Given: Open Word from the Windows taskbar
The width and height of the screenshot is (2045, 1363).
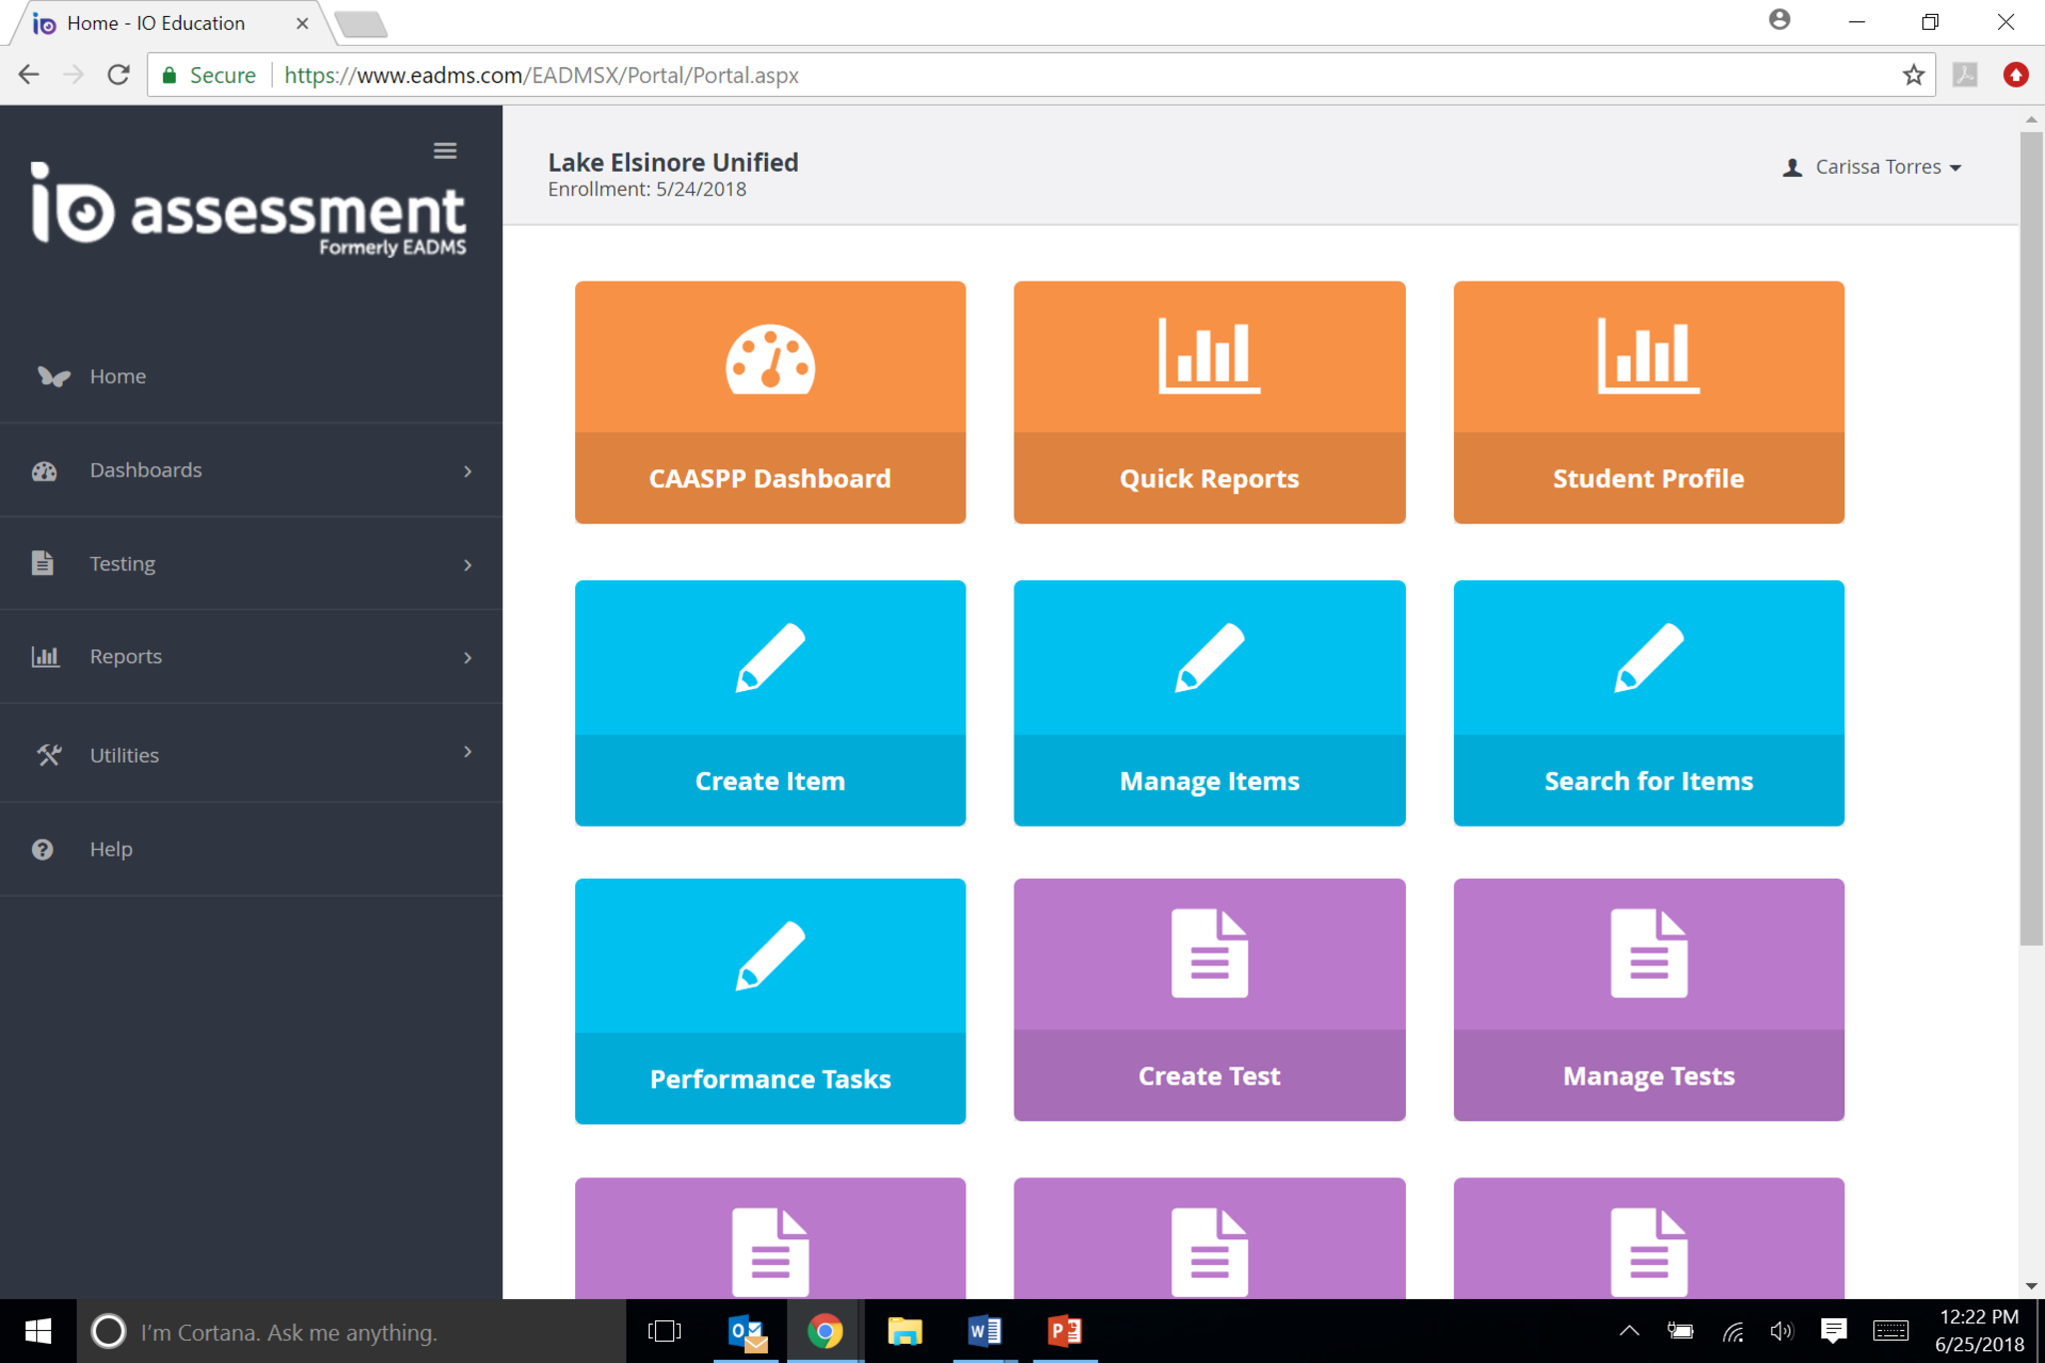Looking at the screenshot, I should [x=984, y=1331].
